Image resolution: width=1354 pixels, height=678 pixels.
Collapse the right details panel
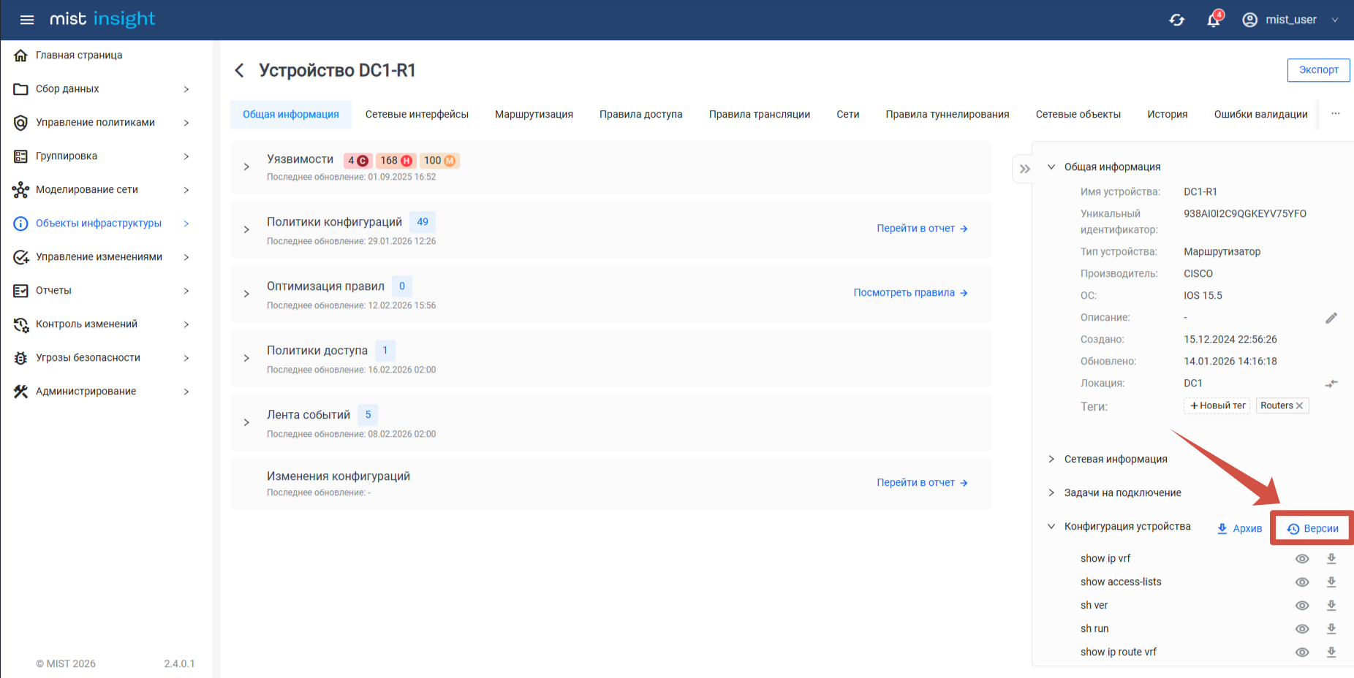[1025, 169]
